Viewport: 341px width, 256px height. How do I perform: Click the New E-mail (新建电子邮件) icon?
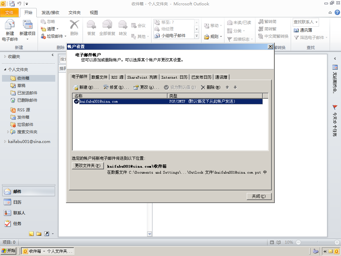(10, 24)
